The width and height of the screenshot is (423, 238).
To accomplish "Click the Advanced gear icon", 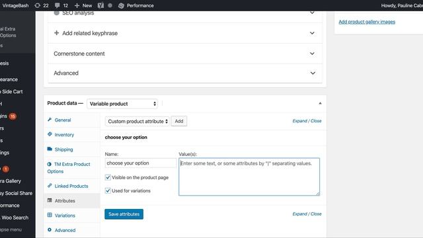I will tap(50, 230).
